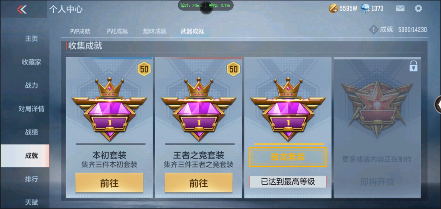Open 排行 in the left sidebar
Viewport: 441px width, 209px height.
pos(31,179)
